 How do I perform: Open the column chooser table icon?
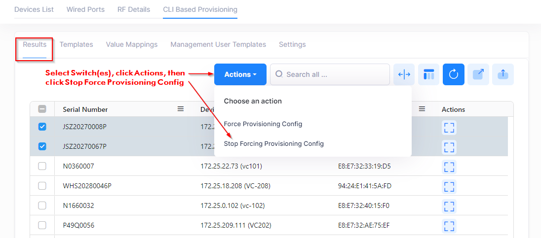tap(428, 74)
